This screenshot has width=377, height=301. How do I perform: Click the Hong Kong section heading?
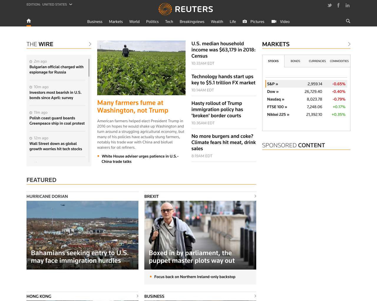39,296
